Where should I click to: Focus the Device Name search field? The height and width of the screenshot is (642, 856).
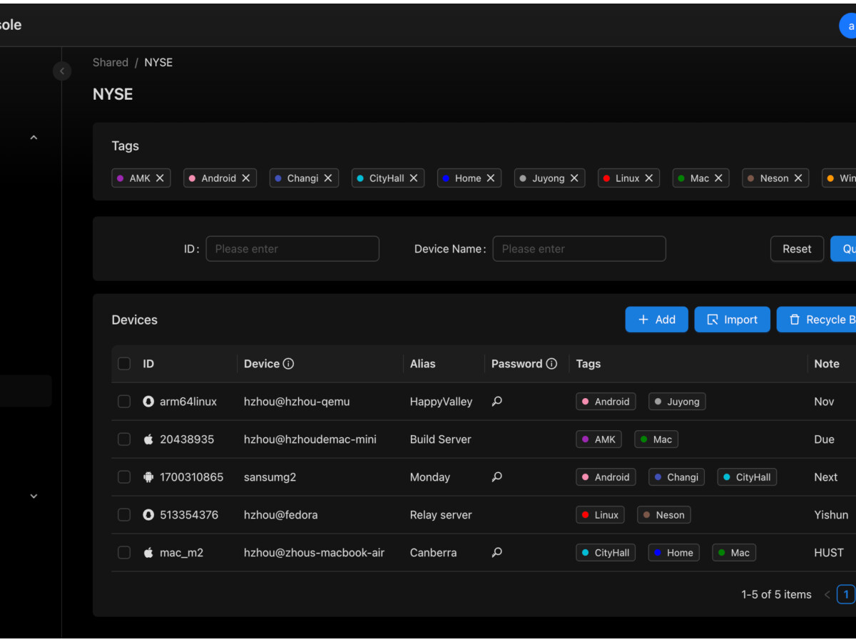click(x=579, y=249)
